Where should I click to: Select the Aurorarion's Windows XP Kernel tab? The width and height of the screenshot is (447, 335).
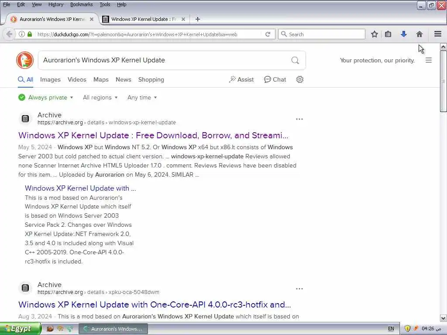tap(52, 19)
